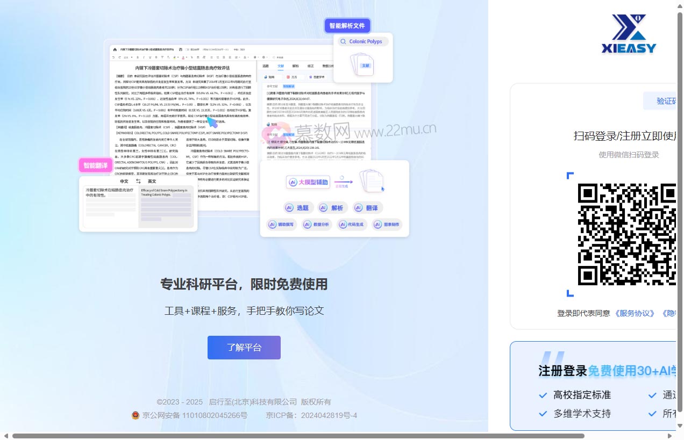Image resolution: width=684 pixels, height=440 pixels.
Task: Click the 代码生成 AI icon
Action: [x=341, y=225]
